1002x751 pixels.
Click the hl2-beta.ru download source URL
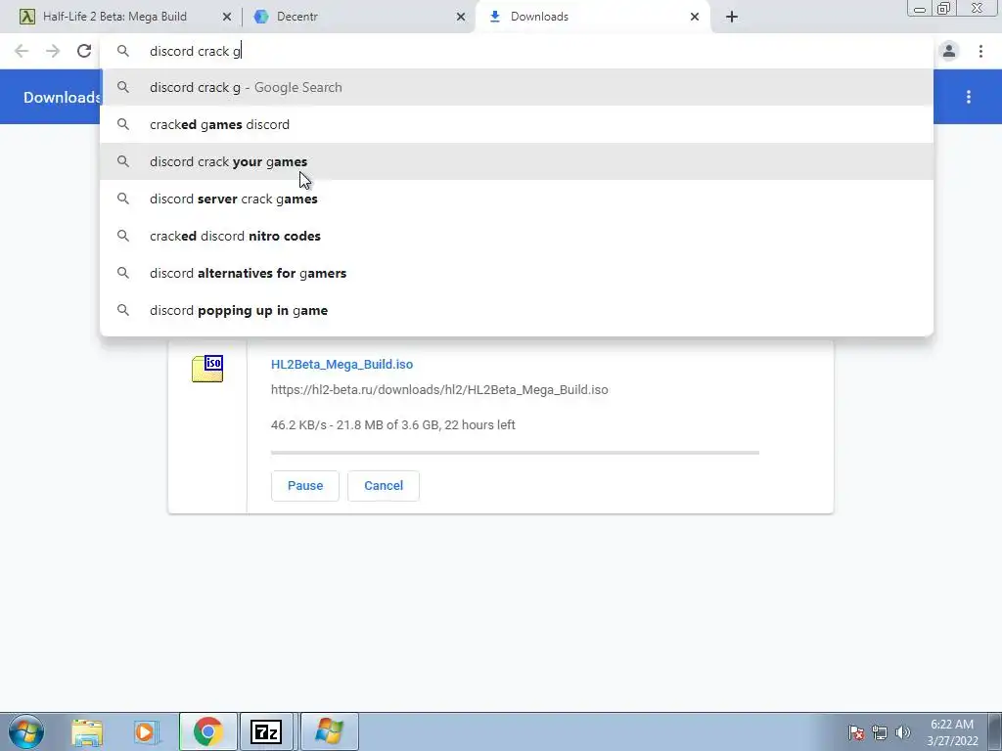(x=439, y=389)
